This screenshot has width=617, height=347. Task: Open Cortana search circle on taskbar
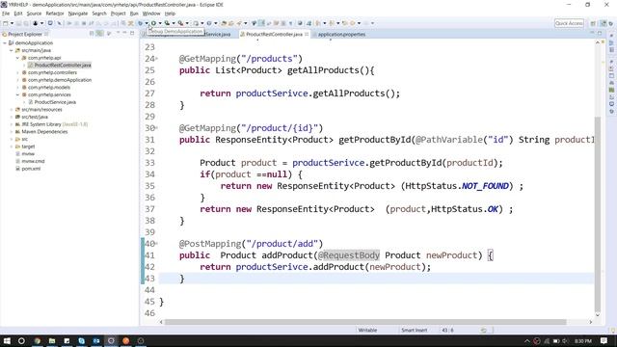pyautogui.click(x=21, y=340)
